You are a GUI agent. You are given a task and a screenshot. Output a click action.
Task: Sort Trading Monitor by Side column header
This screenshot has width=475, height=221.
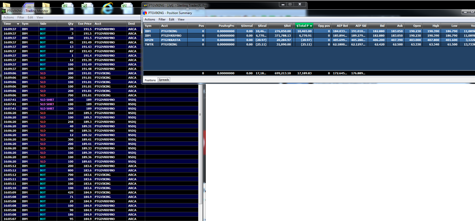click(x=48, y=24)
